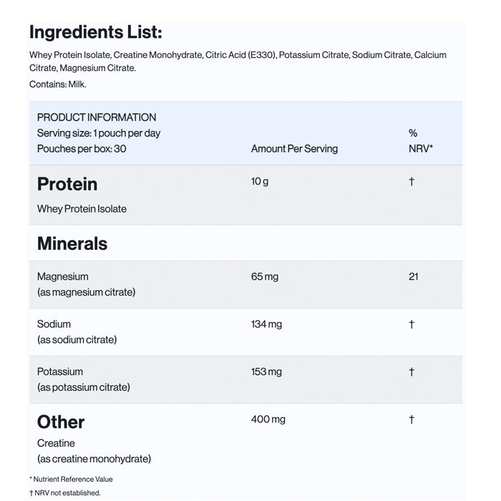Click the 400 mg creatine amount
This screenshot has width=501, height=501.
tap(268, 419)
